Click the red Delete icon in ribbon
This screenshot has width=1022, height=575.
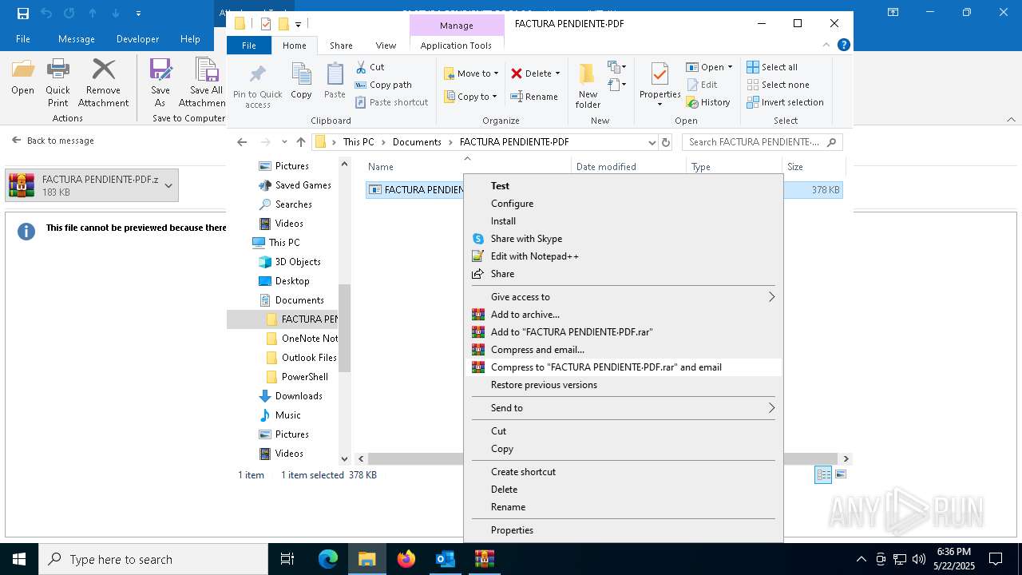(x=517, y=73)
